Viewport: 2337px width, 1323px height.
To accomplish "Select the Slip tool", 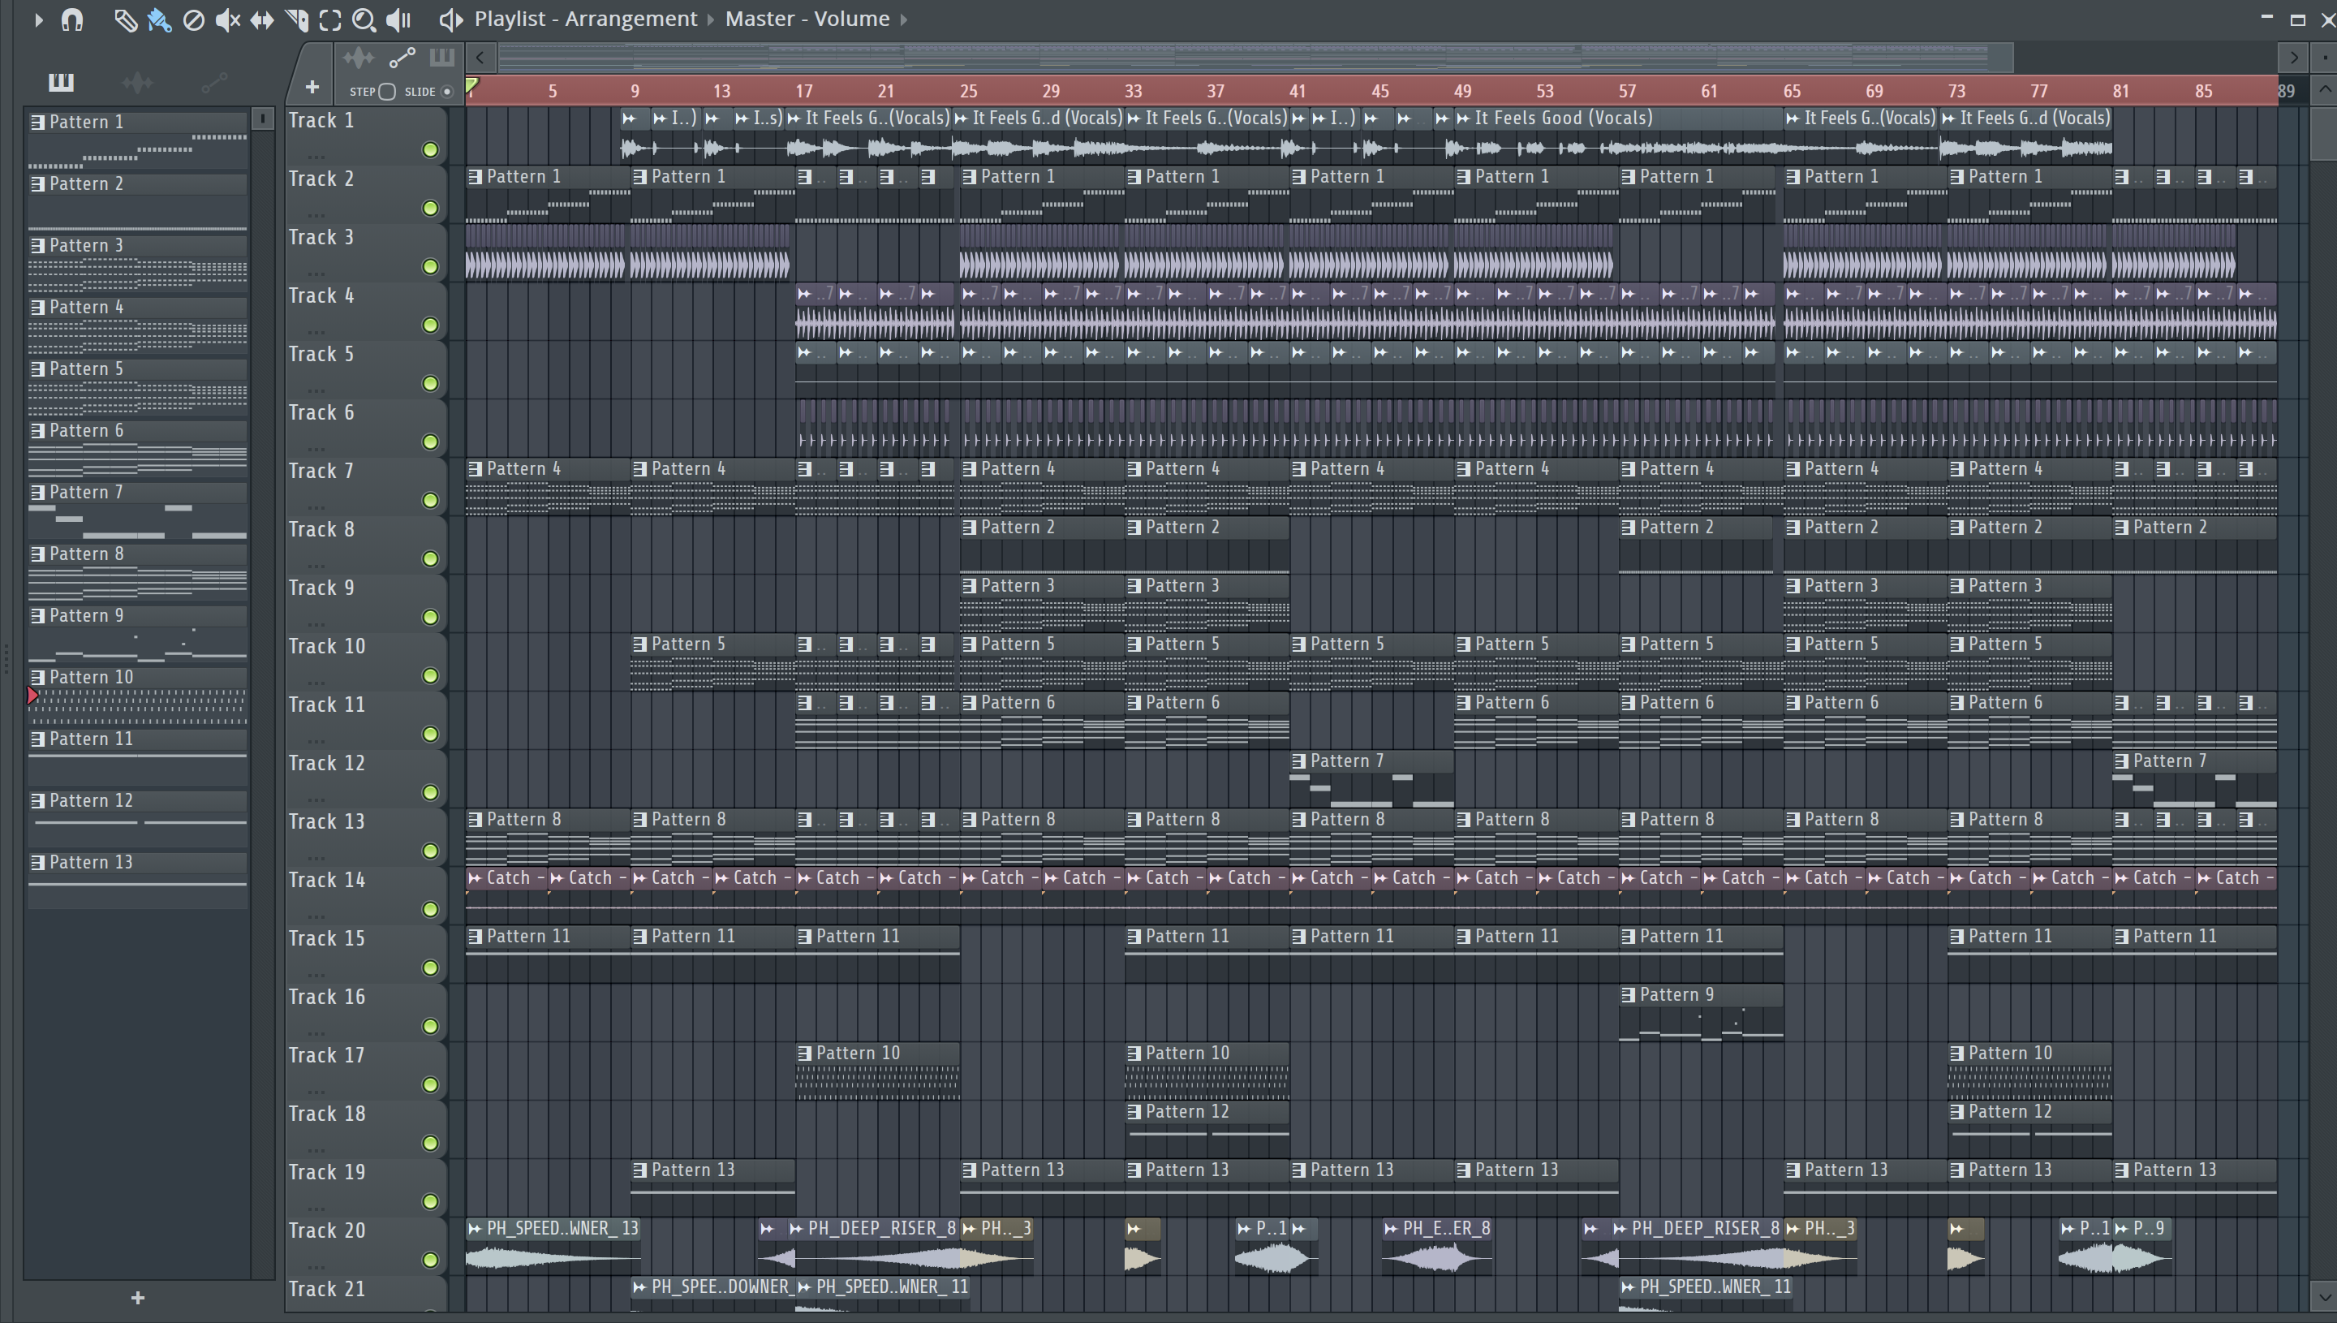I will pos(261,19).
